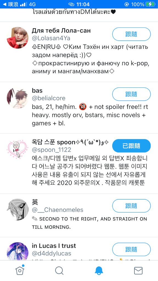Image resolution: width=158 pixels, height=281 pixels.
Task: Open the Home tab icon
Action: coord(20,270)
